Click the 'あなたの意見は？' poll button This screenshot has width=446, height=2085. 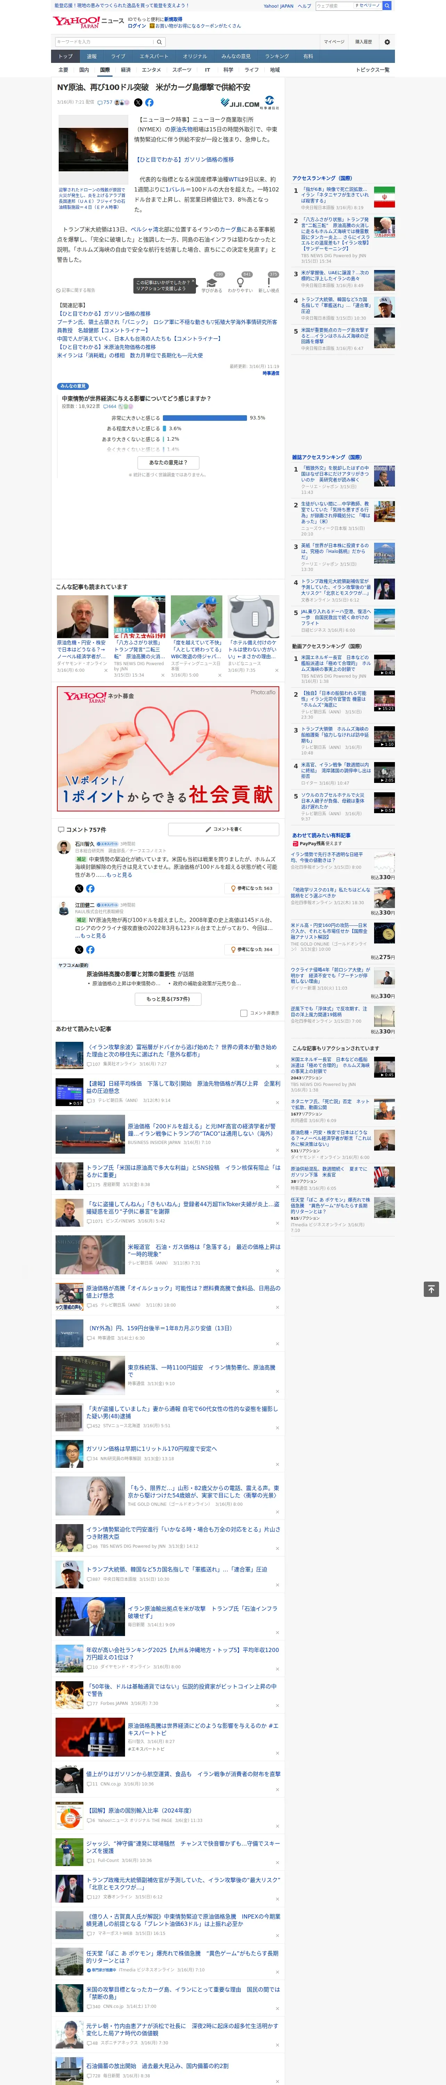pos(168,462)
